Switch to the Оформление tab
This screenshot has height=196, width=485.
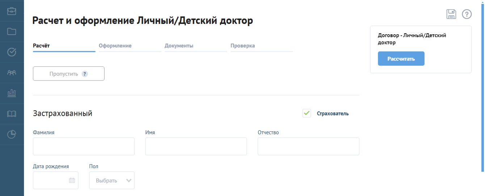click(x=115, y=46)
